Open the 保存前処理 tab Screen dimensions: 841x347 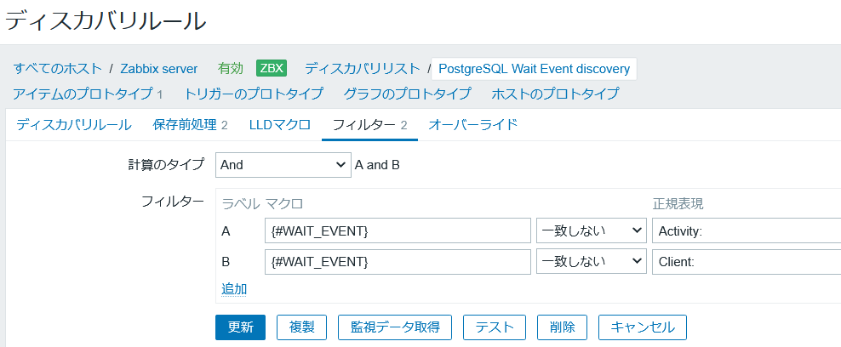pos(190,125)
